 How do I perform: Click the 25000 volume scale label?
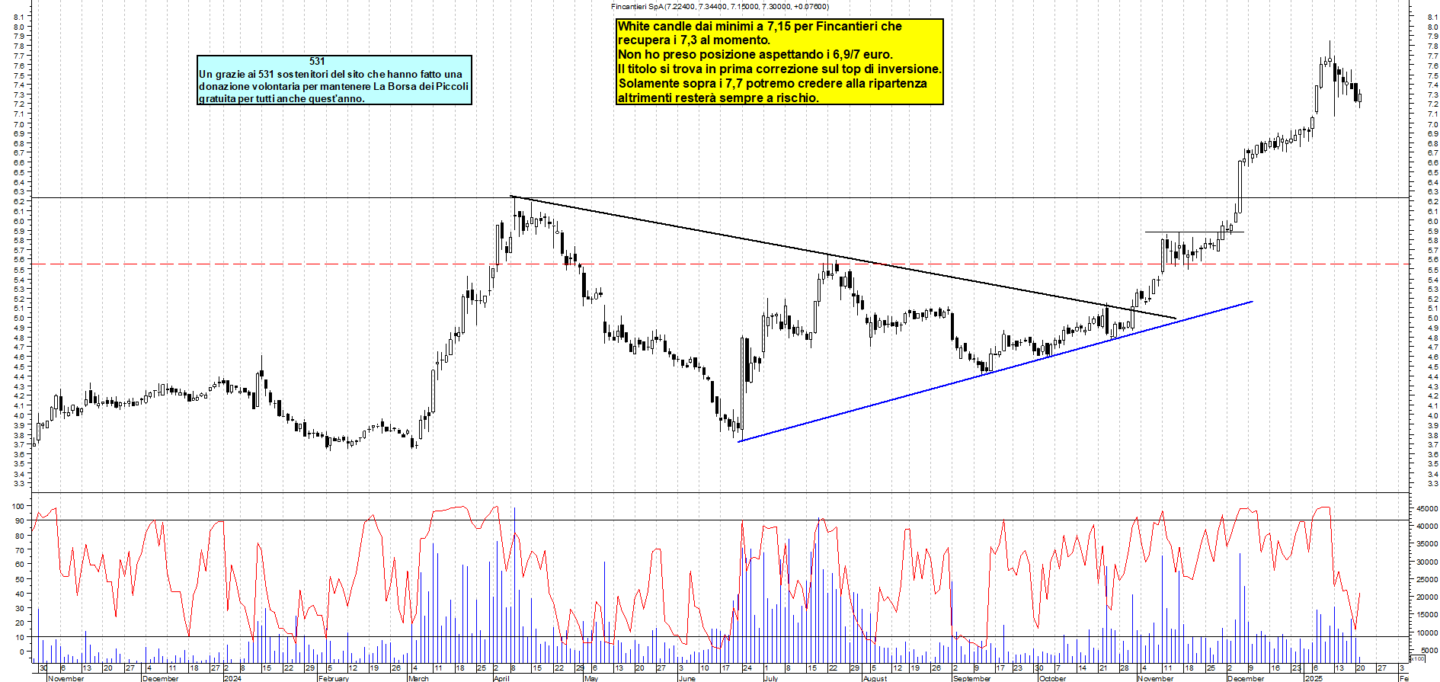(x=1427, y=579)
